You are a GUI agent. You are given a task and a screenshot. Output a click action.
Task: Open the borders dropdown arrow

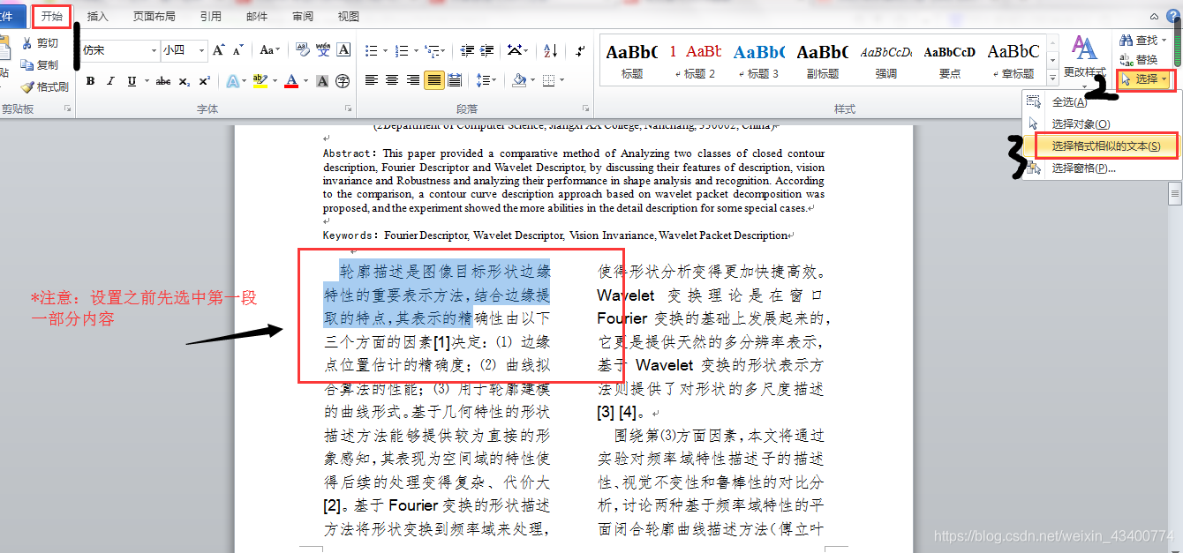[561, 80]
